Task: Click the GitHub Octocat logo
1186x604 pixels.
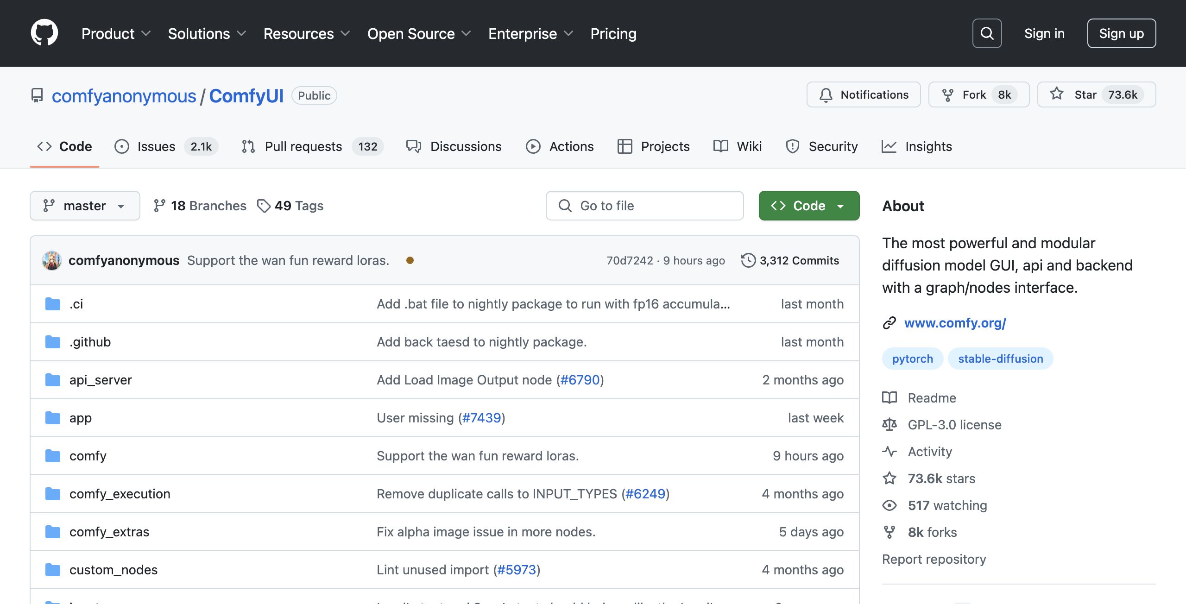Action: pos(44,33)
